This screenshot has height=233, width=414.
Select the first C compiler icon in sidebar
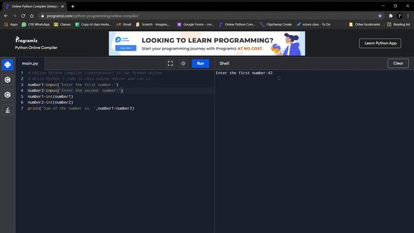click(x=7, y=80)
